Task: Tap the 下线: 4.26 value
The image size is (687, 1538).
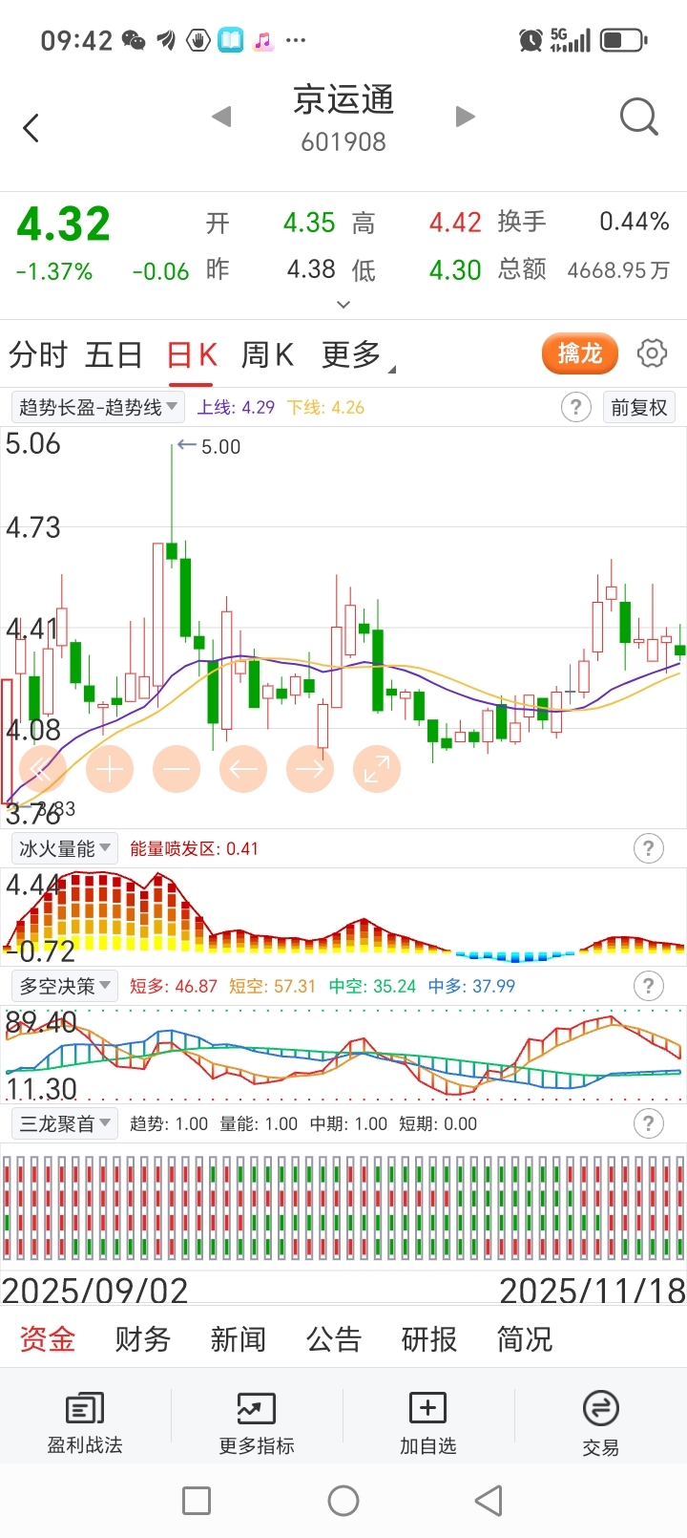Action: pos(326,408)
